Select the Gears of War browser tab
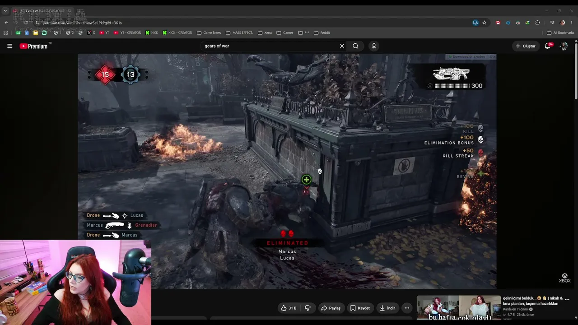The image size is (578, 325). tap(43, 11)
